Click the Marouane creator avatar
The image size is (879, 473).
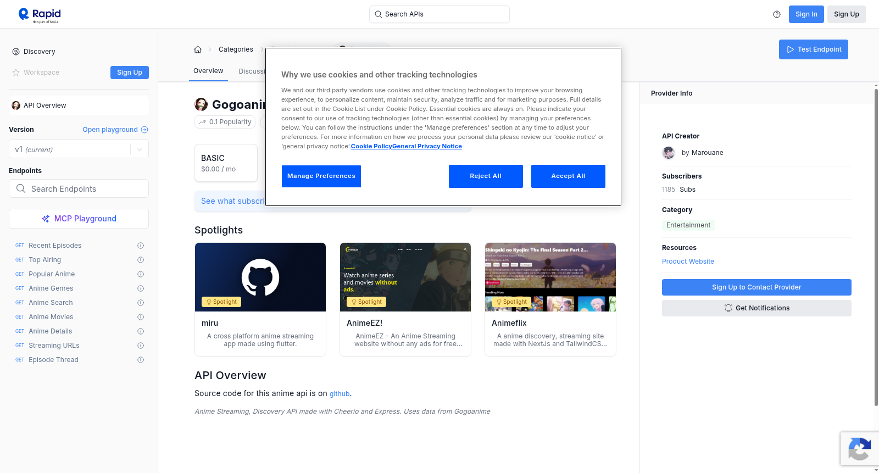(669, 153)
